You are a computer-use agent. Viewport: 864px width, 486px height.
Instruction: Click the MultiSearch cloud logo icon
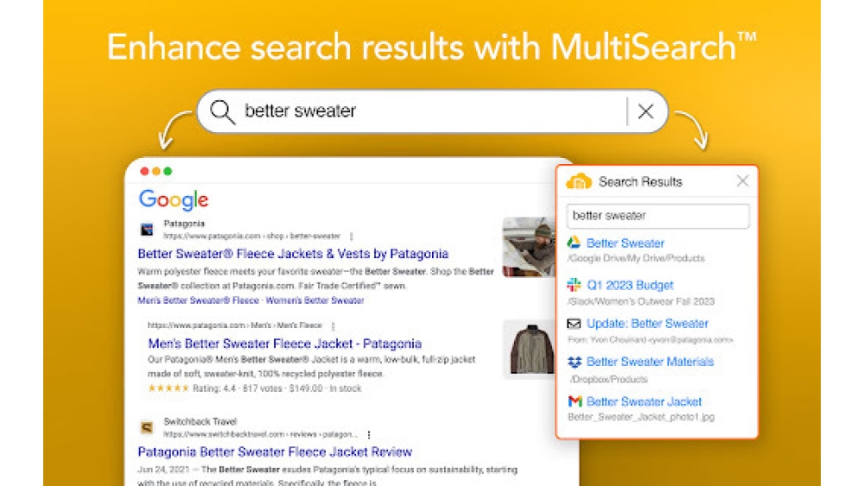point(579,181)
